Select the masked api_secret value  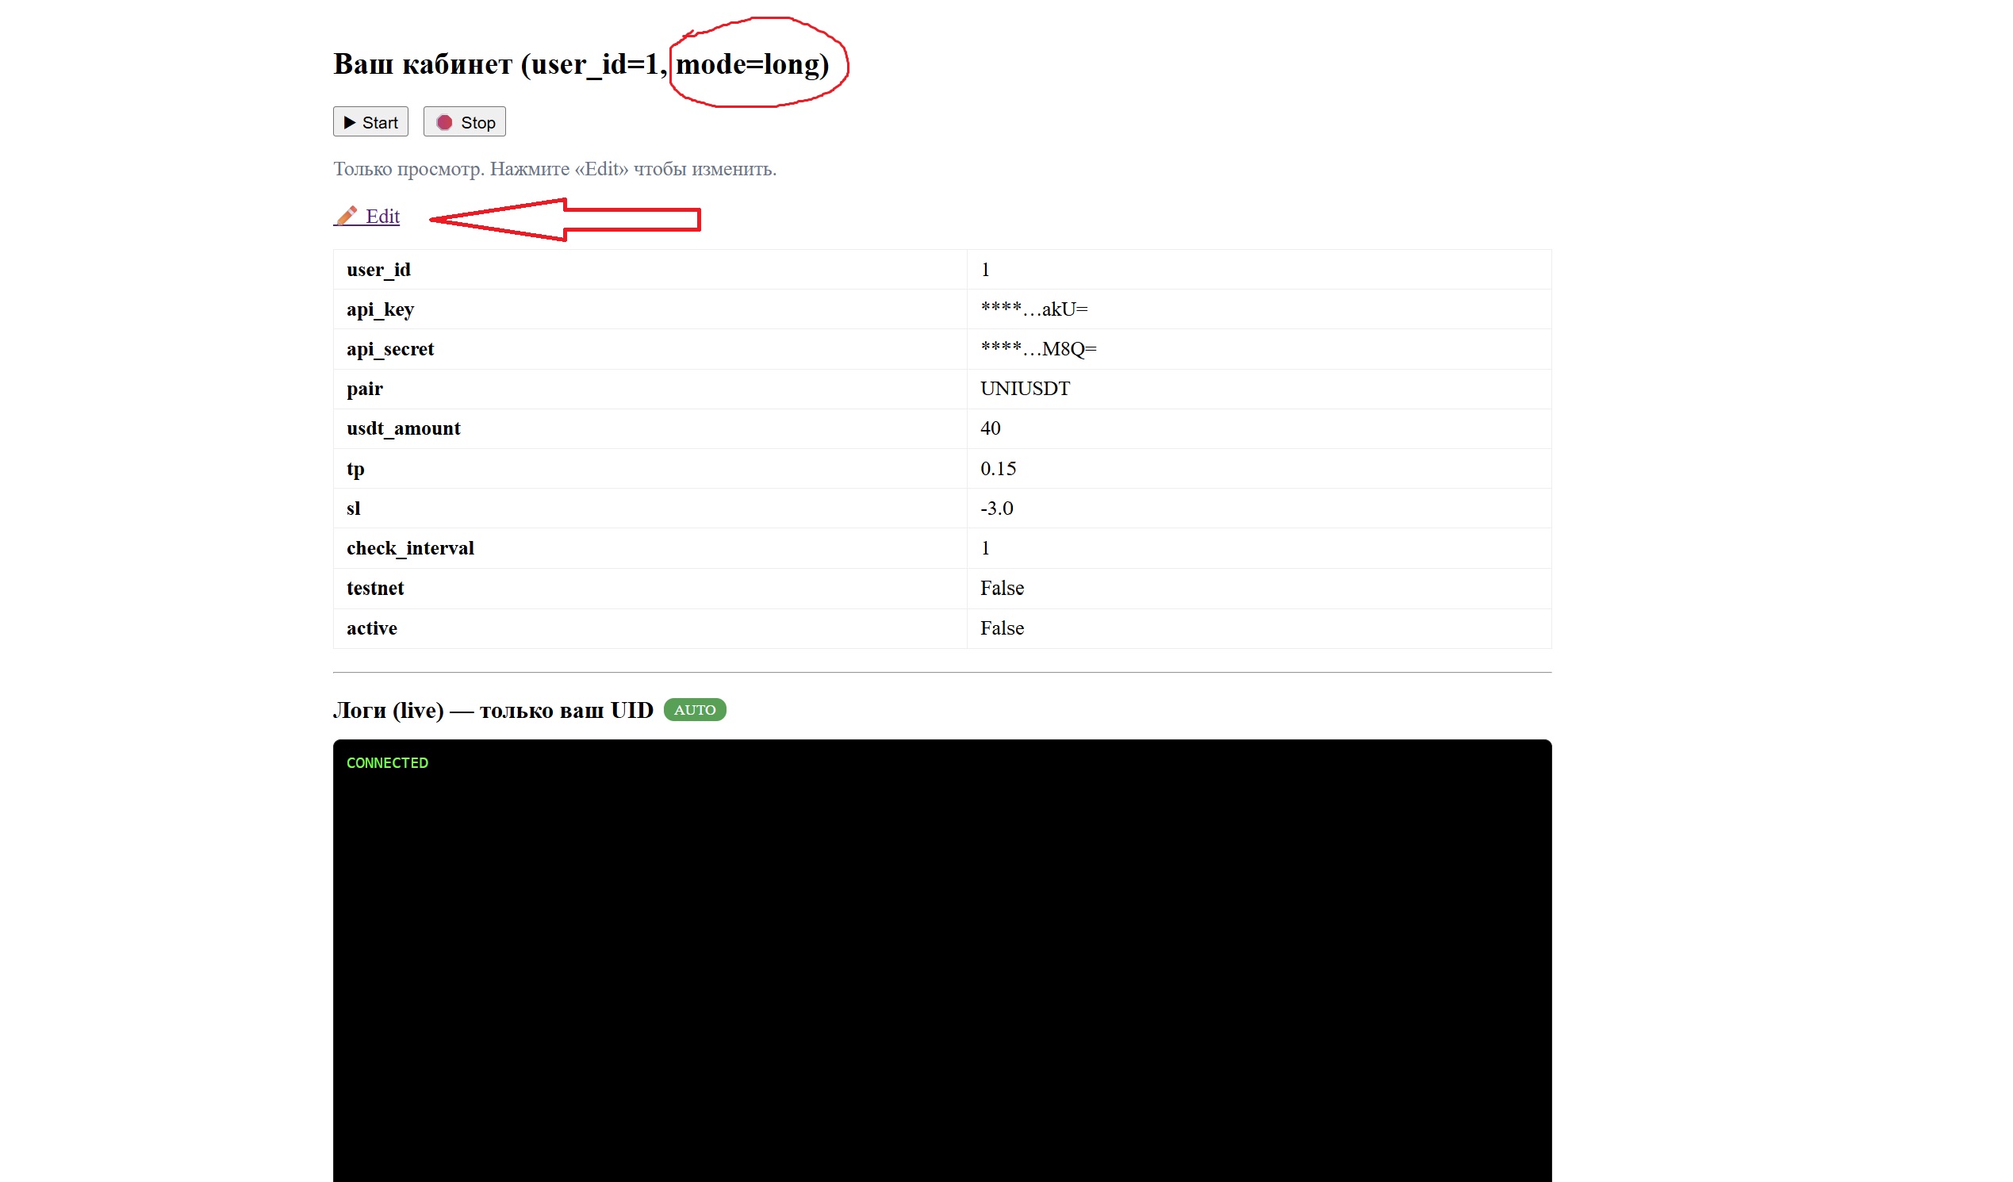[x=1037, y=349]
